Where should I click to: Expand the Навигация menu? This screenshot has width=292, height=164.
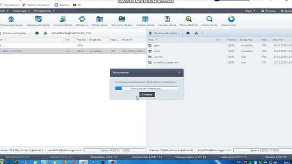tap(21, 11)
